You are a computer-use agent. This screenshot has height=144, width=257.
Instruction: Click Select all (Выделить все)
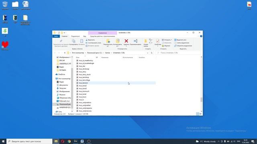point(180,40)
